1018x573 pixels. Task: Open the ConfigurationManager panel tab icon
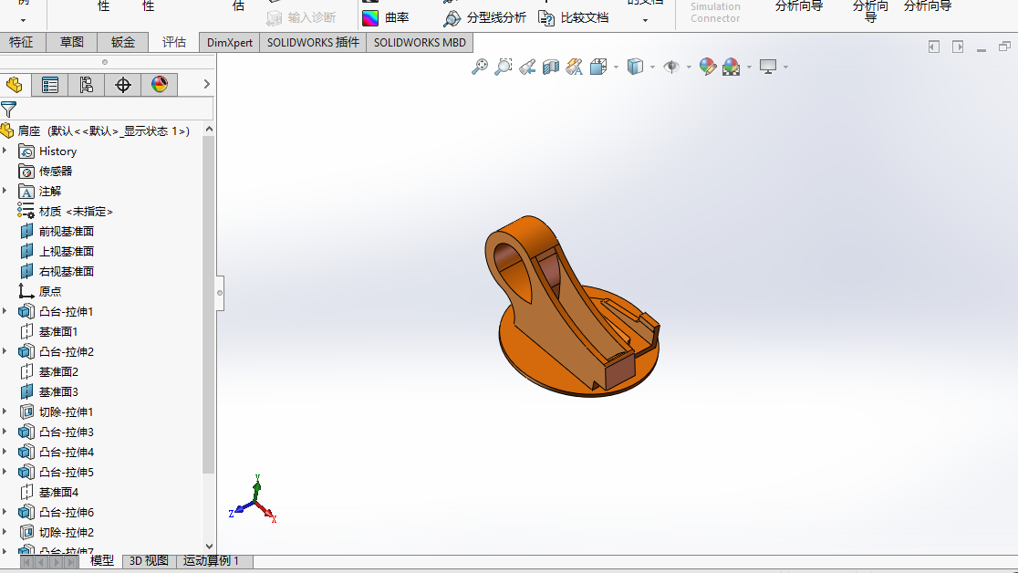tap(87, 85)
